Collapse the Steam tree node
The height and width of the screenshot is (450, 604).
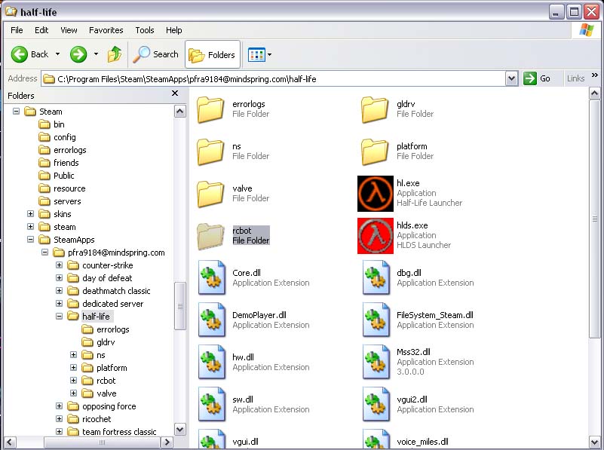(16, 112)
